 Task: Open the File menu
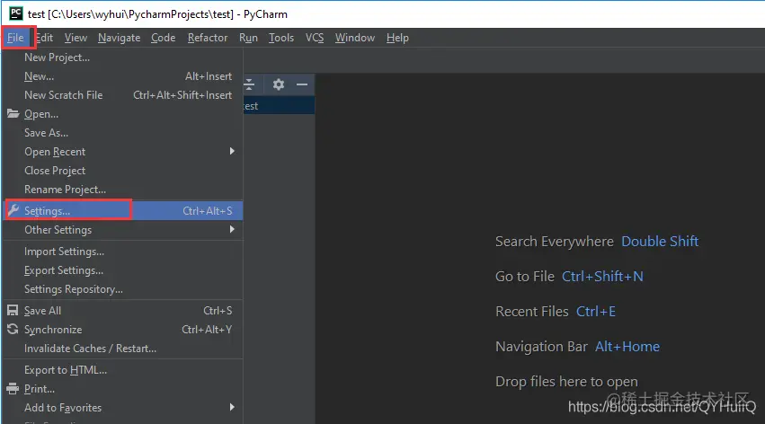(x=15, y=38)
